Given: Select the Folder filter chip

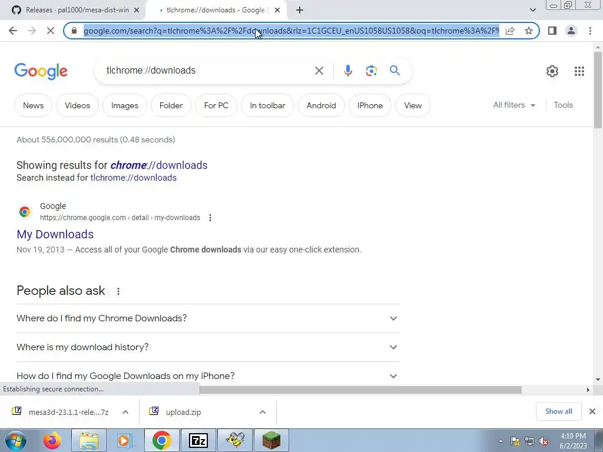Looking at the screenshot, I should coord(171,105).
